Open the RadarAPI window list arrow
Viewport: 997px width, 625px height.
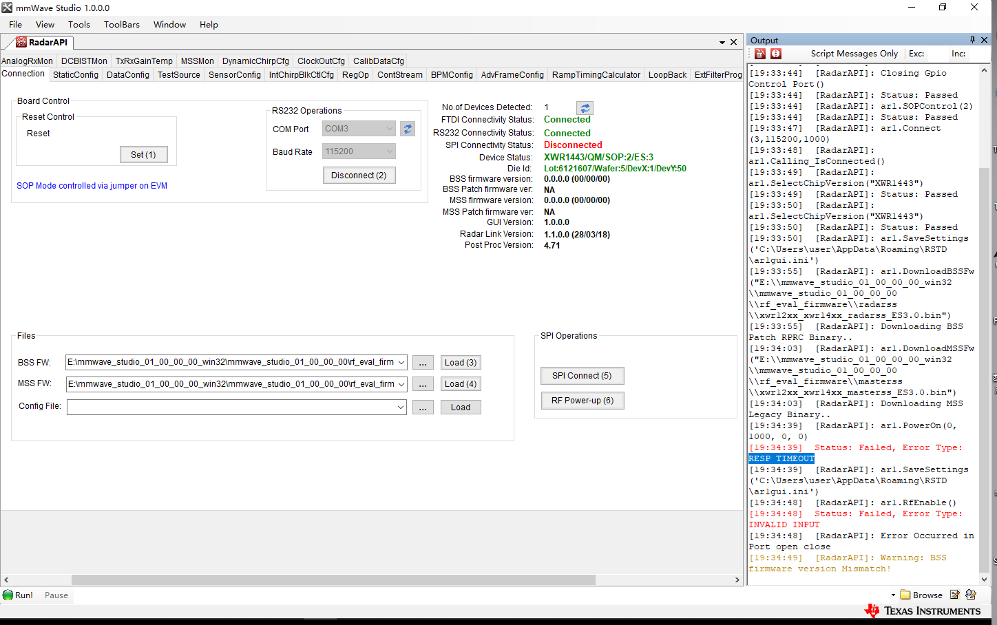tap(722, 43)
